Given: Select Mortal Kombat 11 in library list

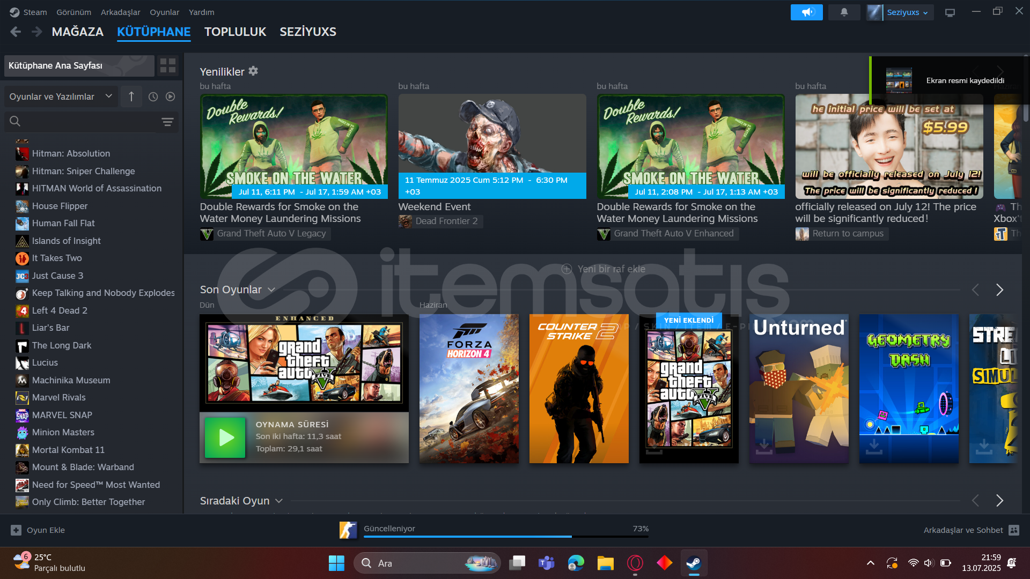Looking at the screenshot, I should 68,450.
